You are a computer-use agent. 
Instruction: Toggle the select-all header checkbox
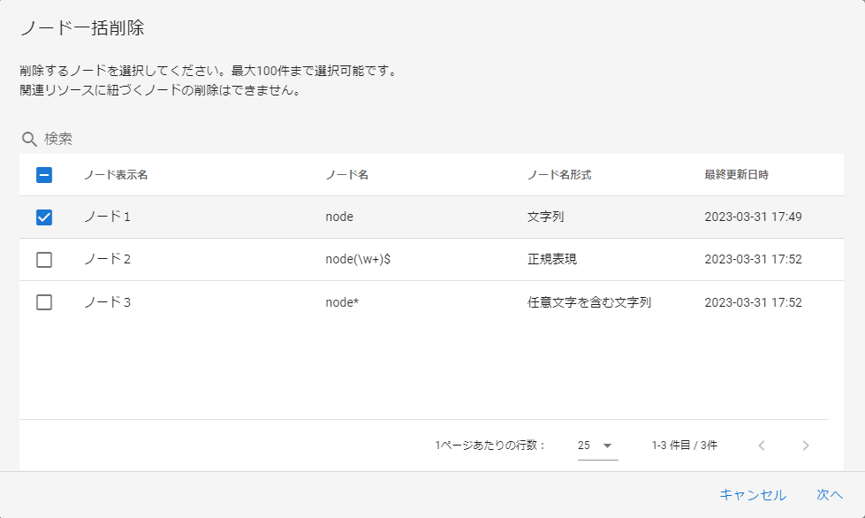tap(44, 175)
